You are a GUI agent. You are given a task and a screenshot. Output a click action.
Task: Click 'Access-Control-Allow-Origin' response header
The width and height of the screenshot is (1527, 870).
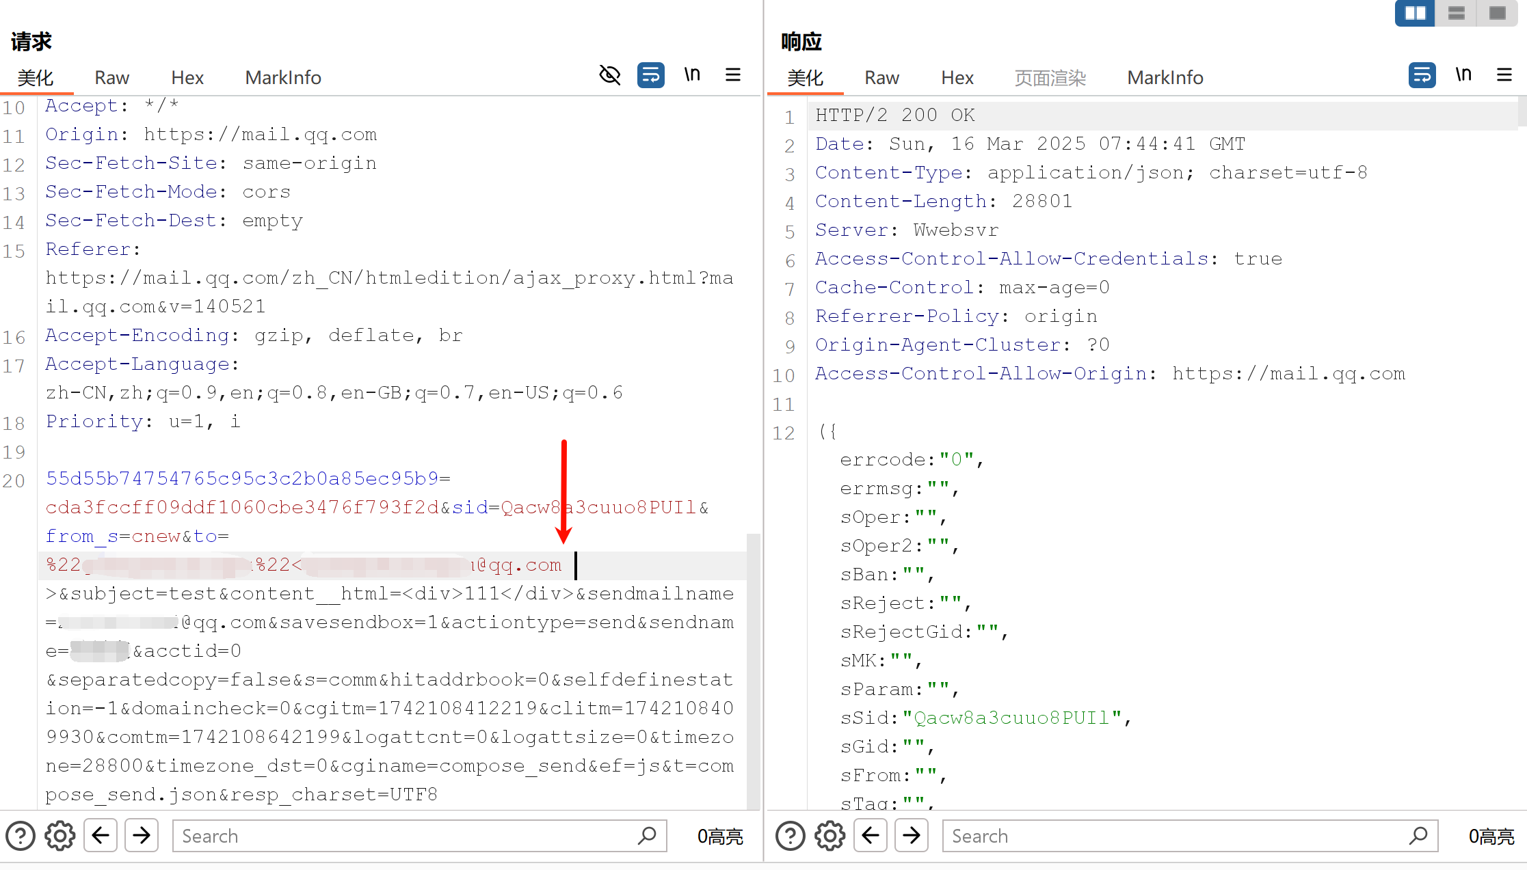(x=1110, y=374)
